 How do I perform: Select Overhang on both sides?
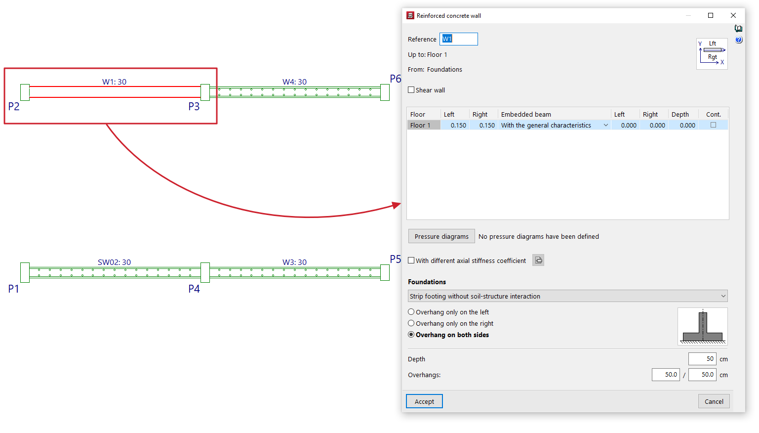click(411, 335)
